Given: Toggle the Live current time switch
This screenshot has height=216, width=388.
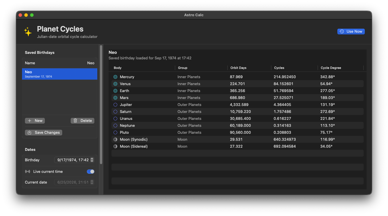Looking at the screenshot, I should [91, 172].
